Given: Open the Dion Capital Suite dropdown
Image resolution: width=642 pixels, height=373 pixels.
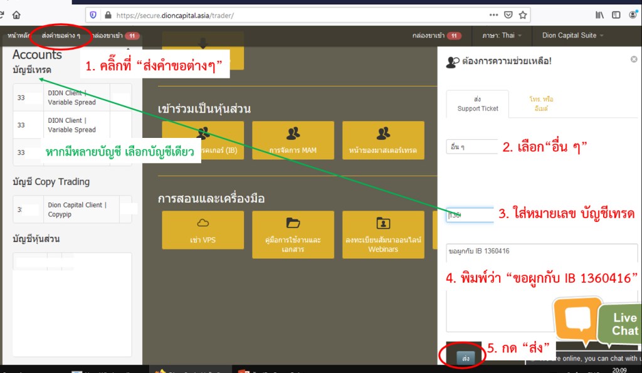Looking at the screenshot, I should tap(572, 36).
